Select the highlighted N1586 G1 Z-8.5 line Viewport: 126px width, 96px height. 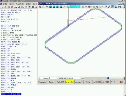tap(11, 94)
